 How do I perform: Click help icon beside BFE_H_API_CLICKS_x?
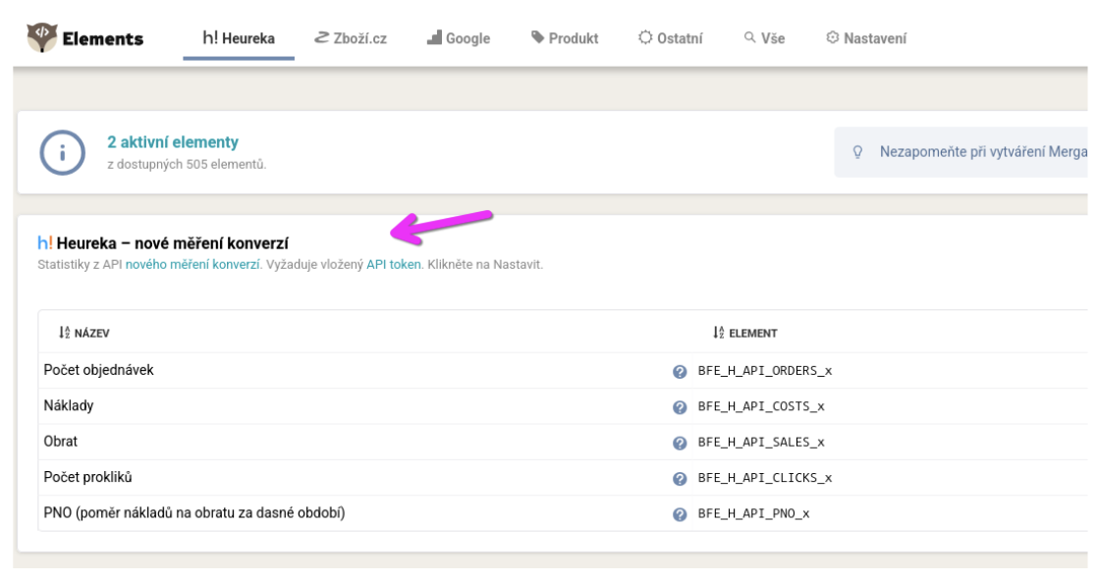tap(679, 478)
